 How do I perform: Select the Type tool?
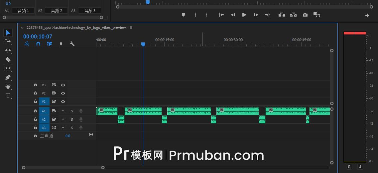coord(8,95)
